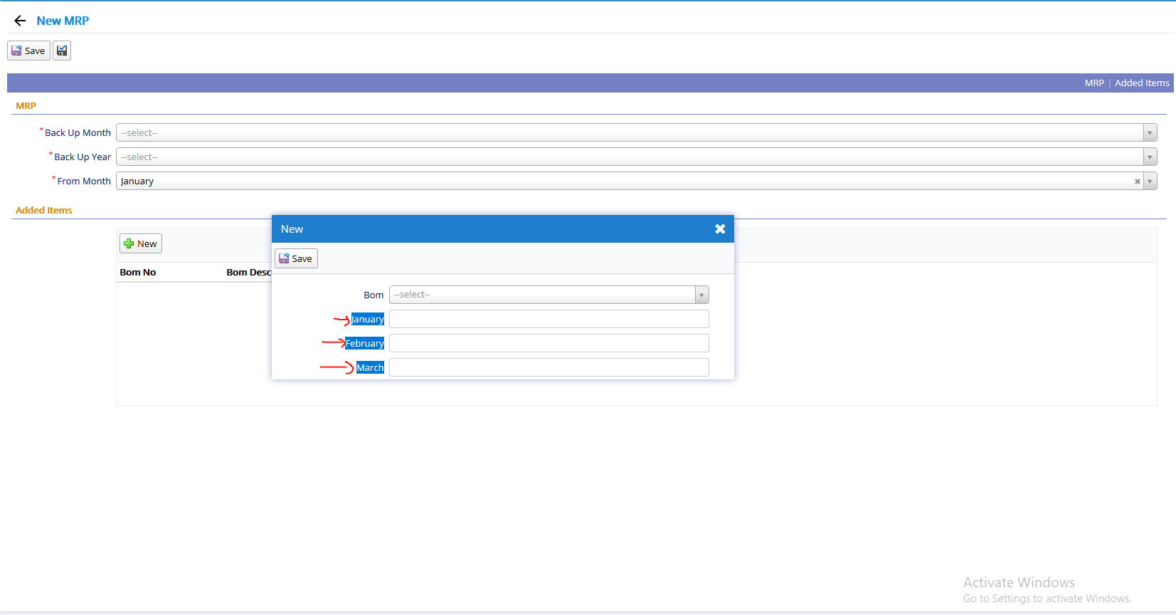This screenshot has height=615, width=1176.
Task: Click the save-and-close disk icon beside the top Save button
Action: pos(62,51)
